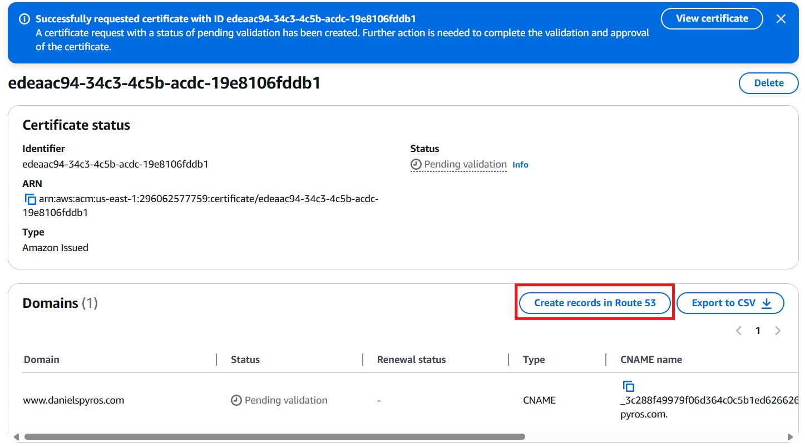Open the Info link beside the certificate status

click(520, 165)
